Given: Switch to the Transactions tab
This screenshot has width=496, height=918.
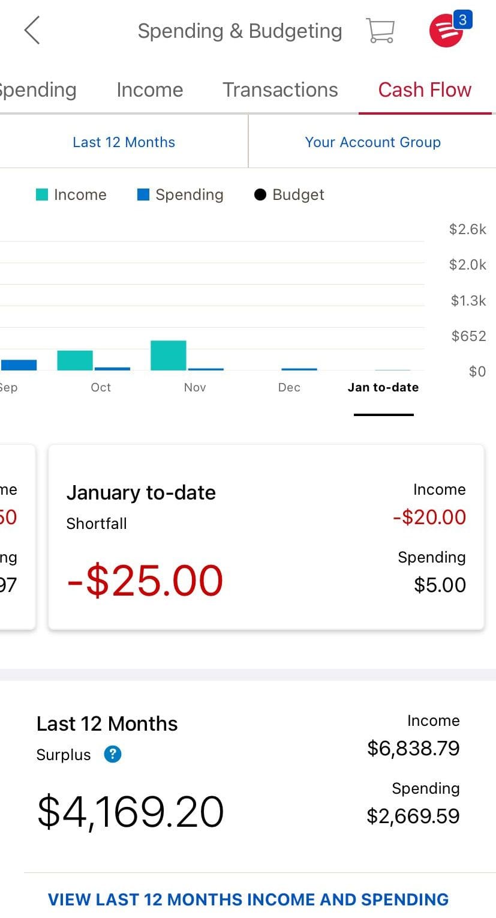Looking at the screenshot, I should [x=280, y=90].
